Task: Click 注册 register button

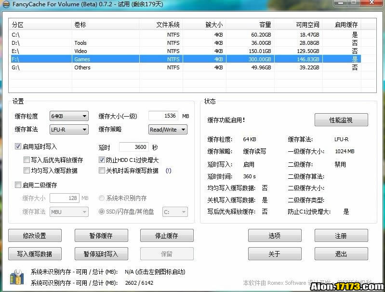Action: click(341, 236)
